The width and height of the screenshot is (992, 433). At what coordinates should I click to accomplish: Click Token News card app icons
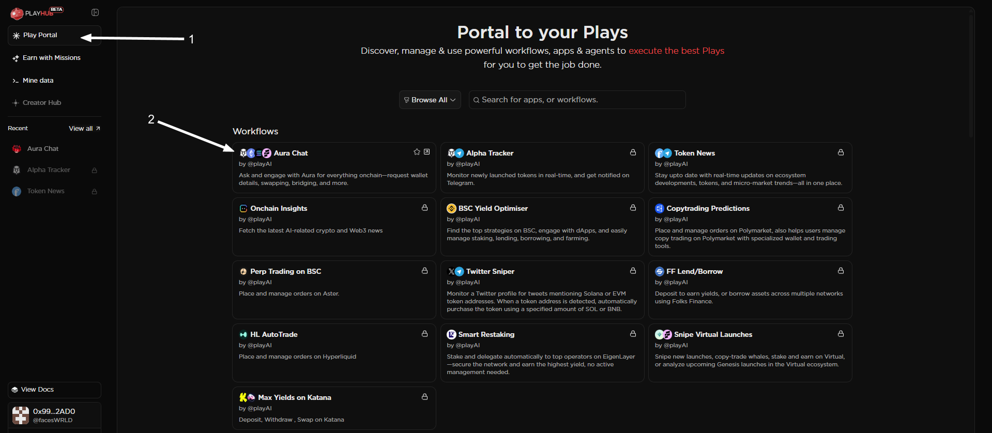click(663, 153)
